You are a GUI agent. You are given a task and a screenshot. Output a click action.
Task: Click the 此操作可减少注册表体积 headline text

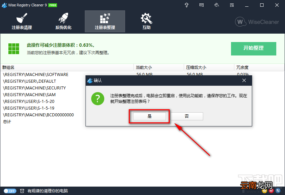(x=61, y=45)
